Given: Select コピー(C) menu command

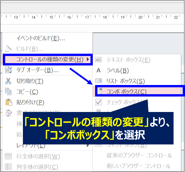Looking at the screenshot, I should [27, 92].
